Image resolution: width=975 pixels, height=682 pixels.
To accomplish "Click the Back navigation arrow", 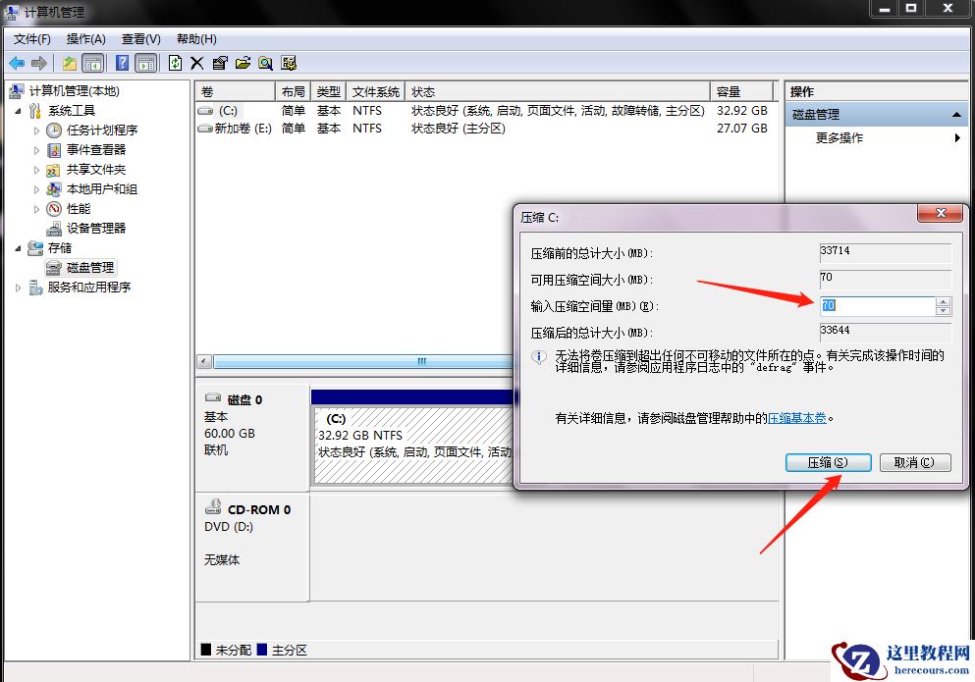I will pos(17,62).
